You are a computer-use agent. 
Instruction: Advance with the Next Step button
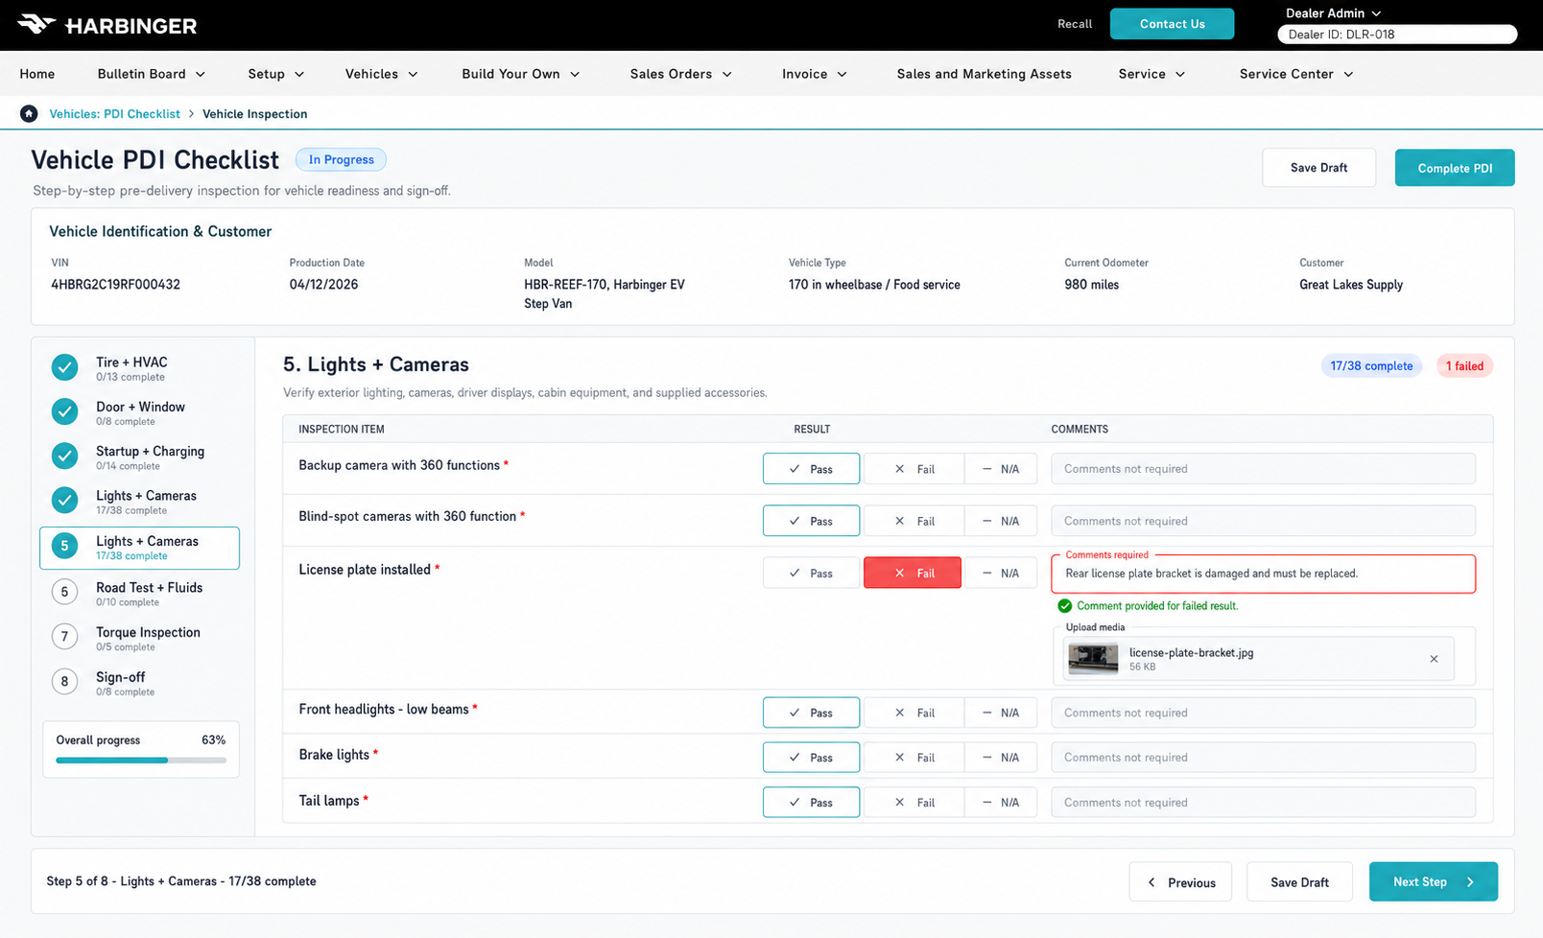tap(1433, 881)
